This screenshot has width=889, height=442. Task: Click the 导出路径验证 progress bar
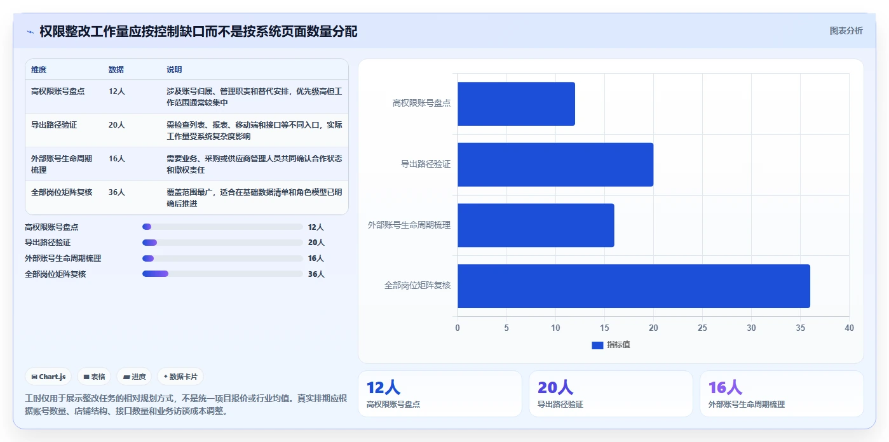222,243
